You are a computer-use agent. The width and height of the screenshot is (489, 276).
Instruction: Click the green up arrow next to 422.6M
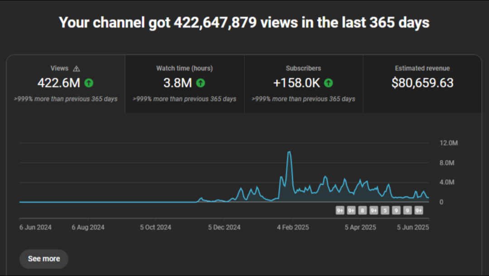click(x=89, y=83)
